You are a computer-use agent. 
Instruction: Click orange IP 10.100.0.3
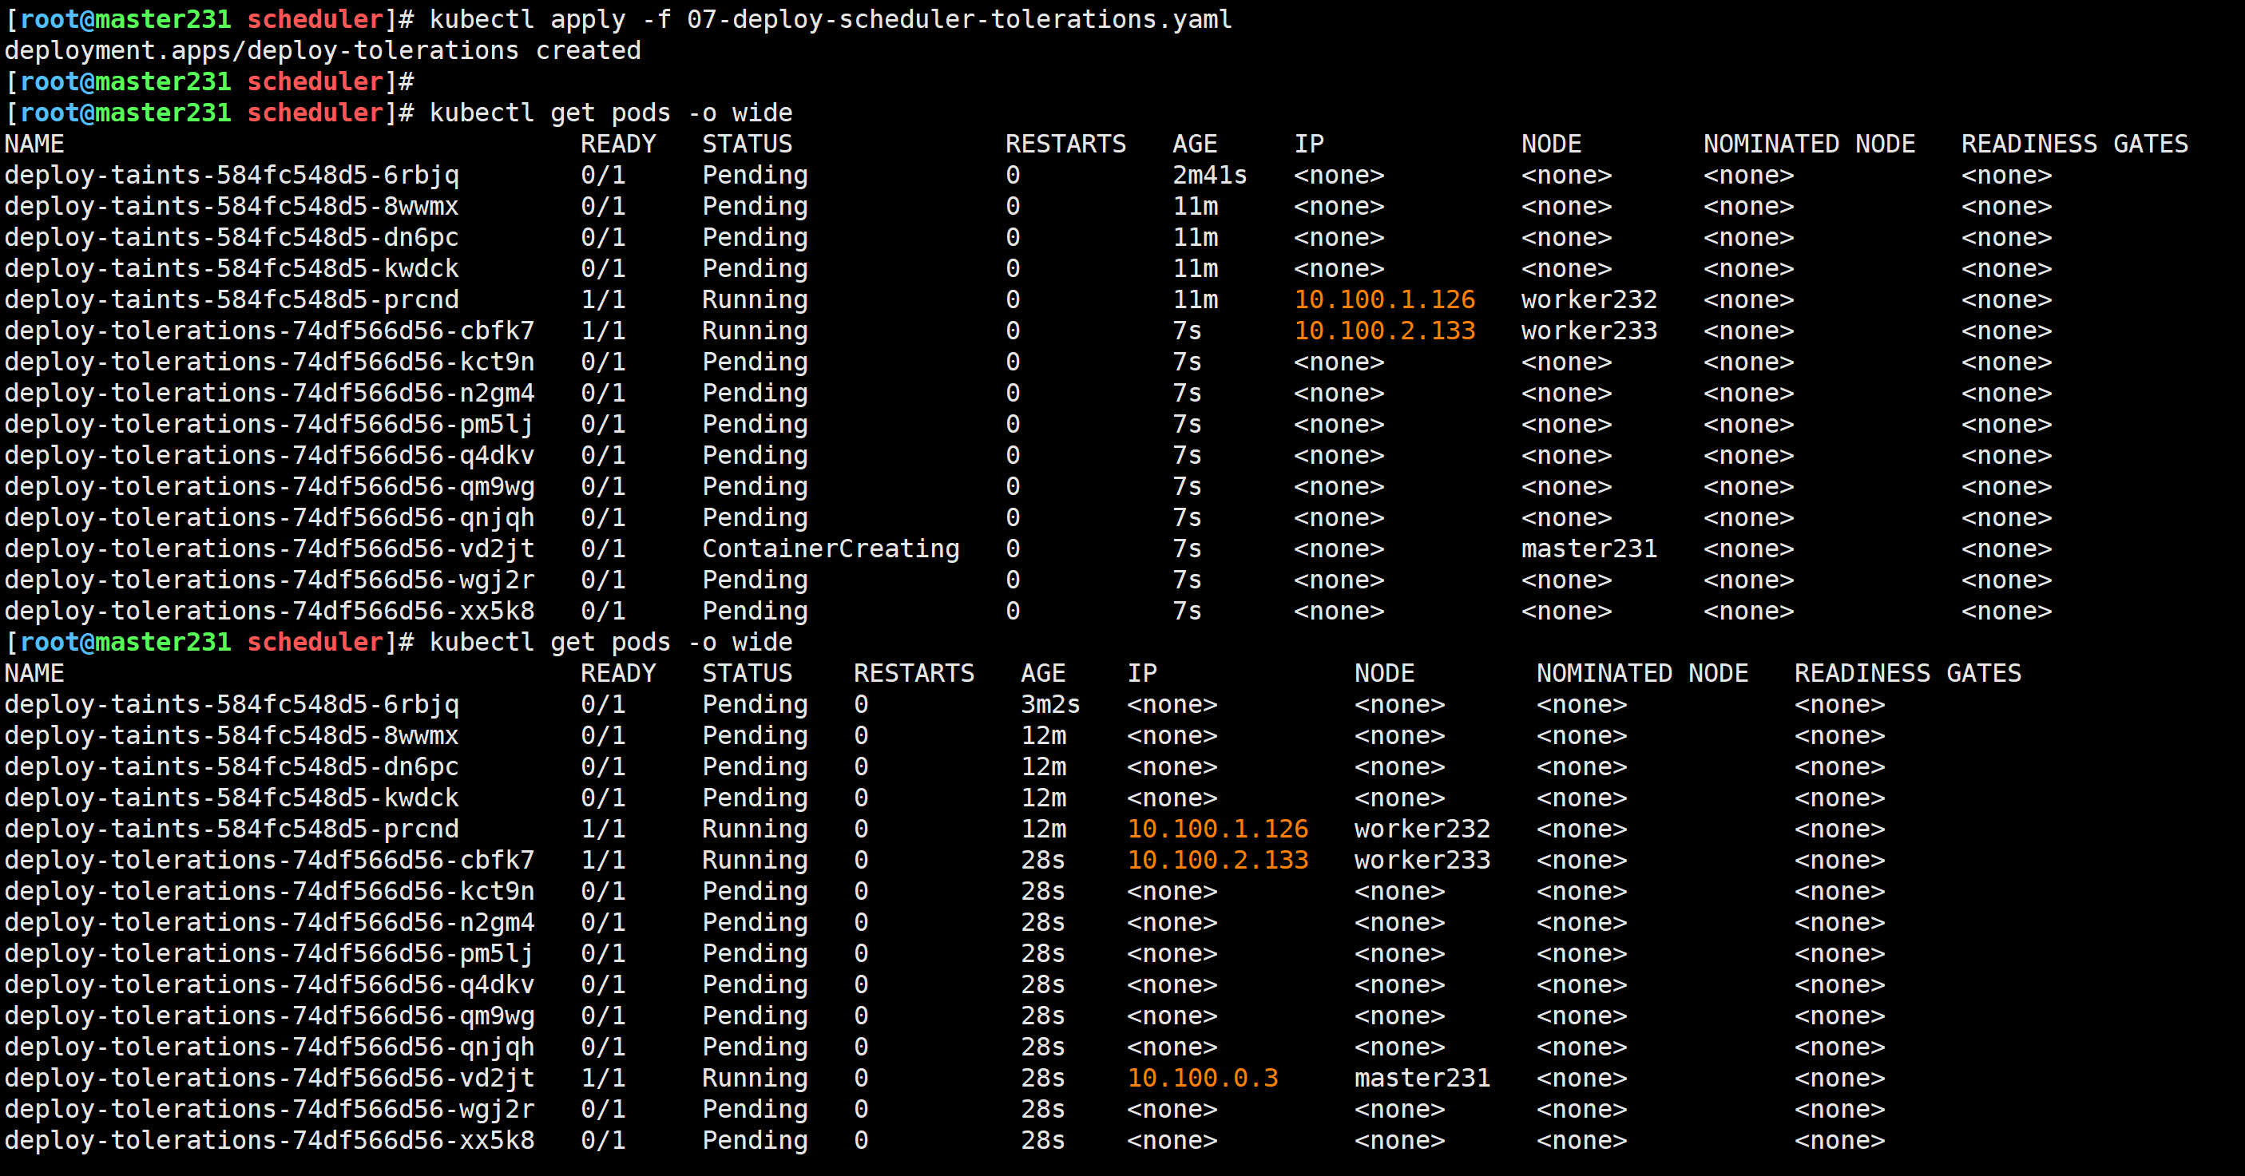[x=1202, y=1079]
